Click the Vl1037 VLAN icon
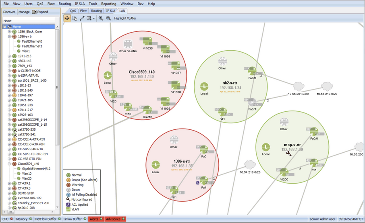 point(176,65)
